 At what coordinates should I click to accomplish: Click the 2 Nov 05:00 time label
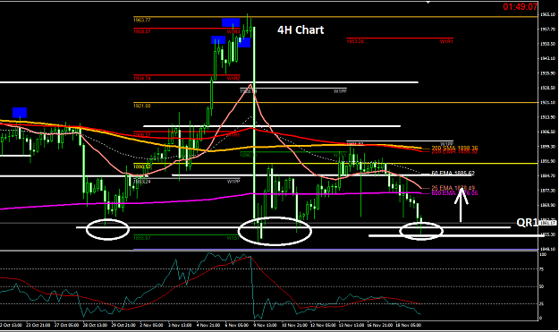click(x=151, y=325)
